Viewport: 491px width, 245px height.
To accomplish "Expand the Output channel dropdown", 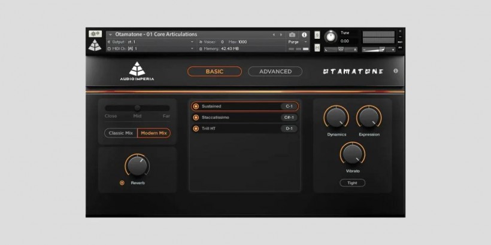I will (x=192, y=42).
